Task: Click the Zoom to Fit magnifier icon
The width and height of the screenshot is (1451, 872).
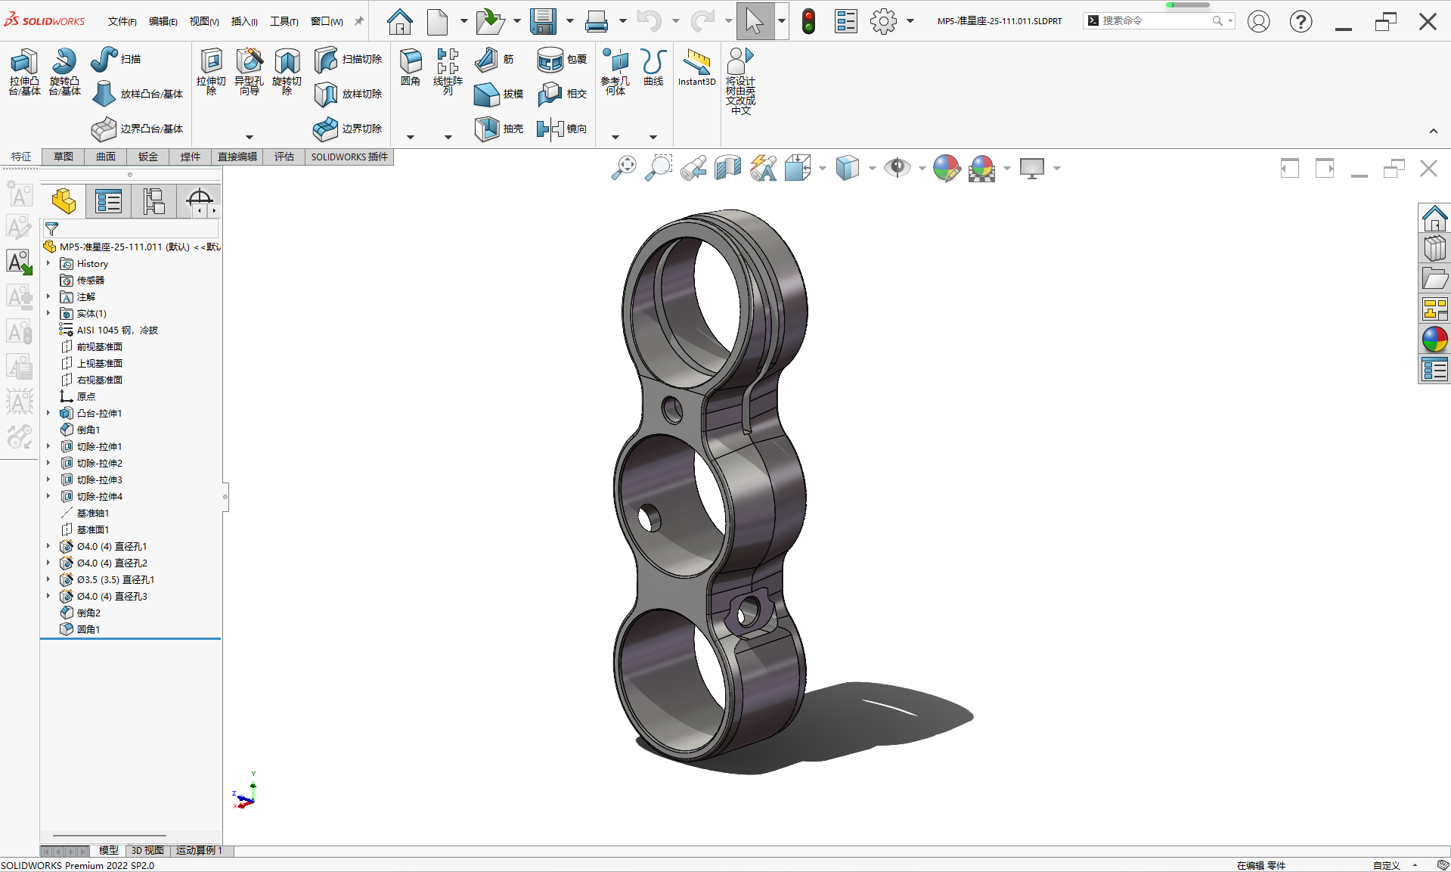Action: [x=624, y=168]
